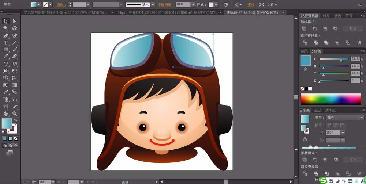Click the 描边 stroke link in the control bar

coord(60,5)
